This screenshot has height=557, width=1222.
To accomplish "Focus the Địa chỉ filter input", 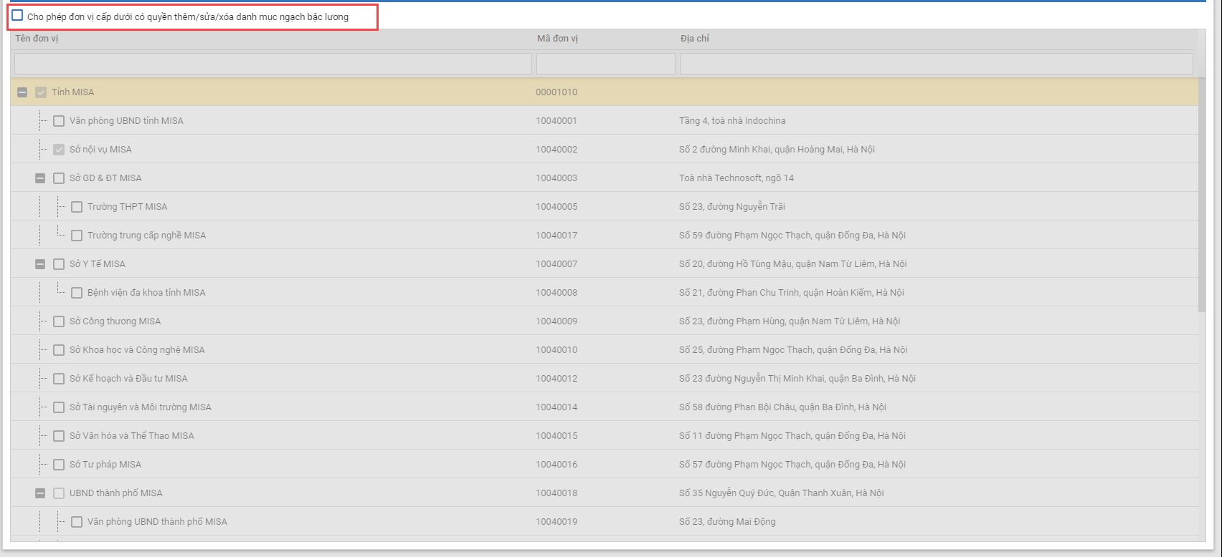I will (x=936, y=64).
